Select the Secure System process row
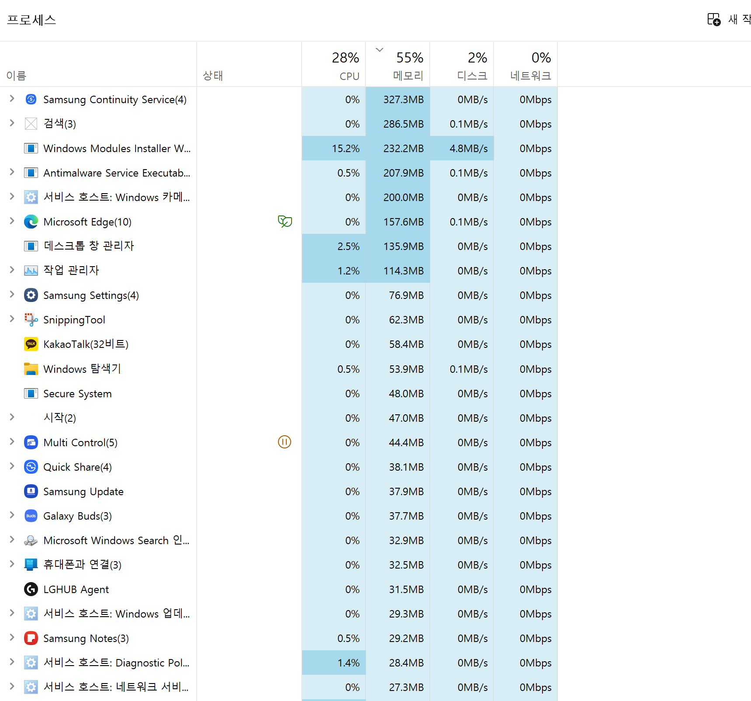751x701 pixels. click(x=279, y=393)
